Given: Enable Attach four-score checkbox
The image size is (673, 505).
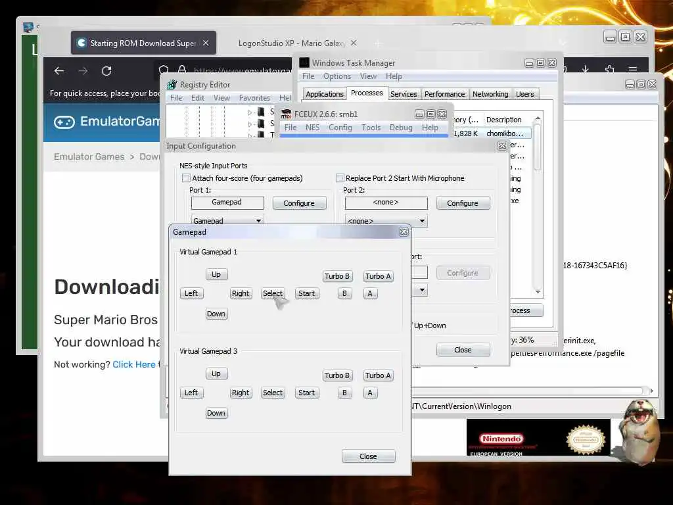Looking at the screenshot, I should (186, 178).
